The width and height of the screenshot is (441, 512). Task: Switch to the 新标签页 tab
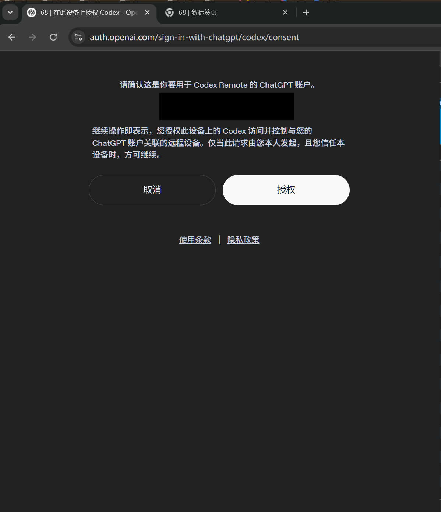227,13
